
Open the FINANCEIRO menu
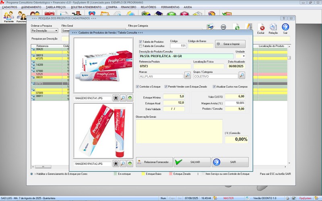[x=128, y=7]
